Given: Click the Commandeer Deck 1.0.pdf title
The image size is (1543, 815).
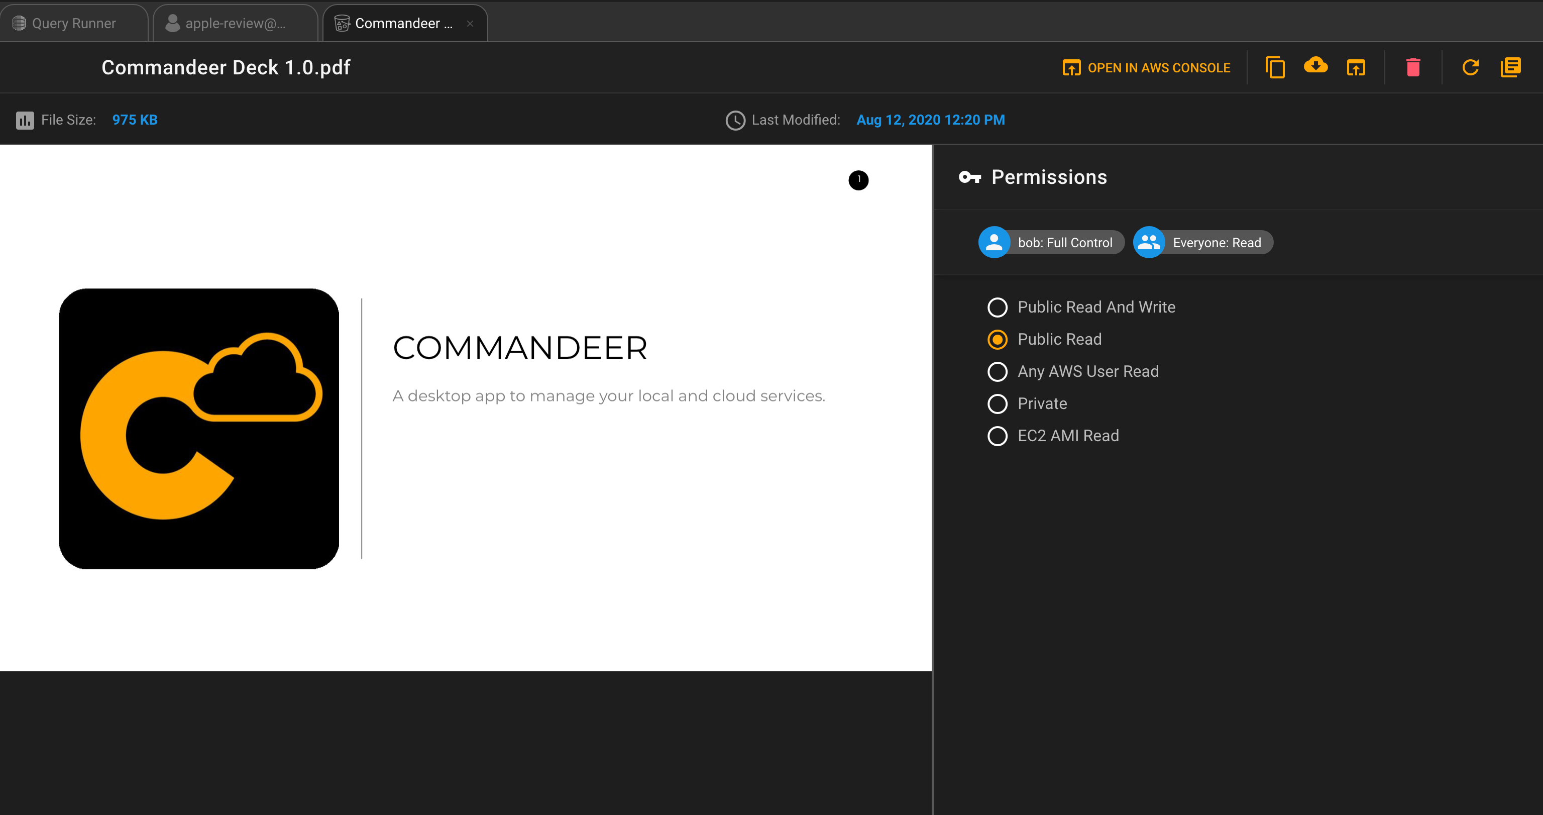Looking at the screenshot, I should pyautogui.click(x=226, y=68).
